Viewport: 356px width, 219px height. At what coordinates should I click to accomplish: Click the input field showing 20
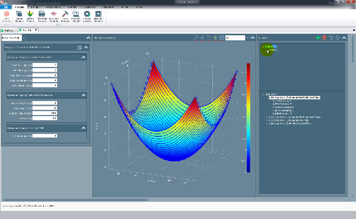tap(45, 108)
